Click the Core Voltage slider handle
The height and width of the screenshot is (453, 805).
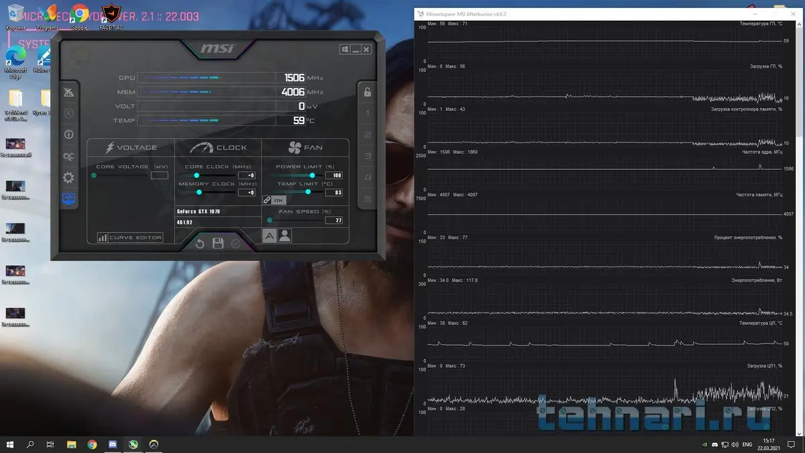tap(94, 175)
